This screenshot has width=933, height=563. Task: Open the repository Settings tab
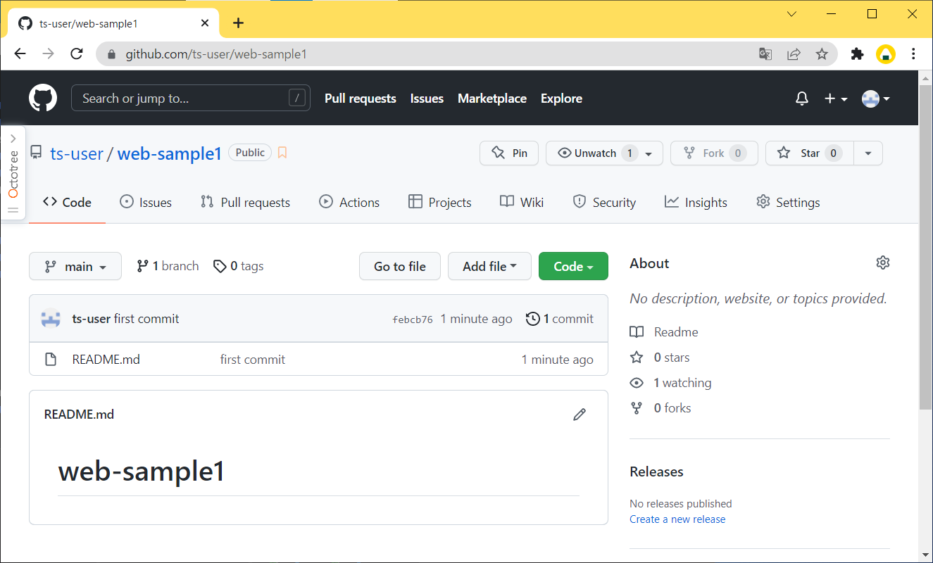point(788,202)
